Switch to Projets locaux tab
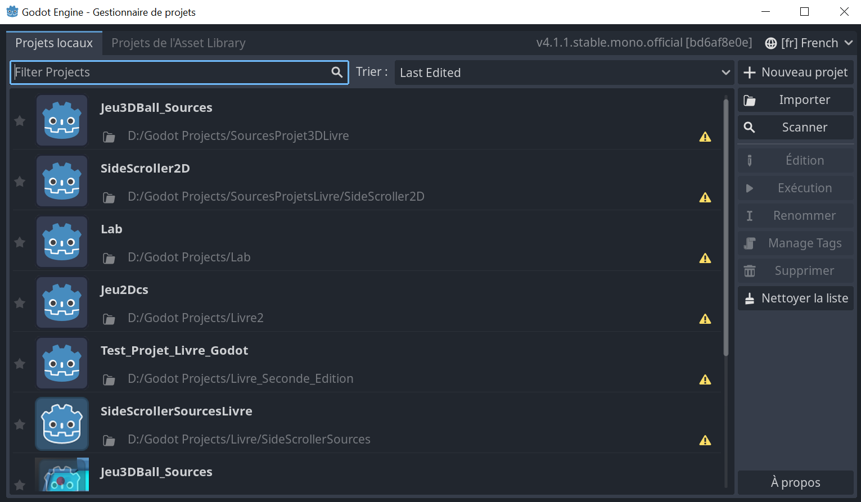This screenshot has width=861, height=502. click(54, 43)
